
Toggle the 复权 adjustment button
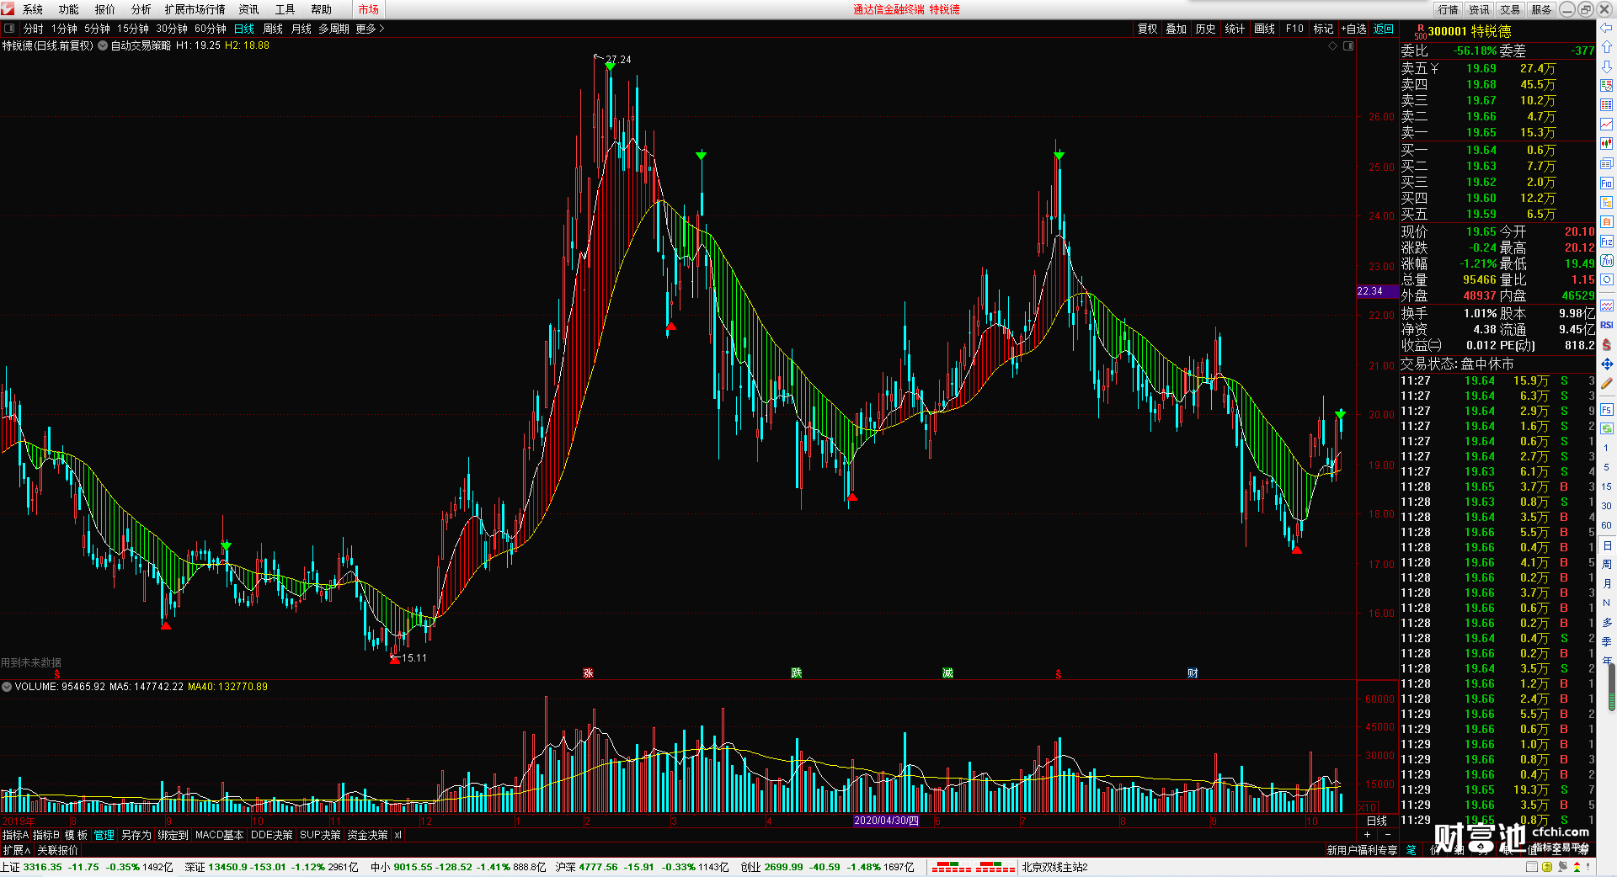[x=1147, y=29]
